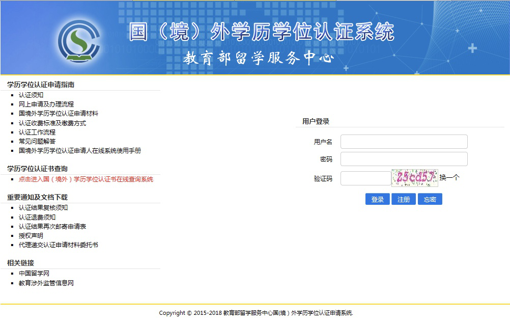Click the captcha verification image

coord(414,178)
